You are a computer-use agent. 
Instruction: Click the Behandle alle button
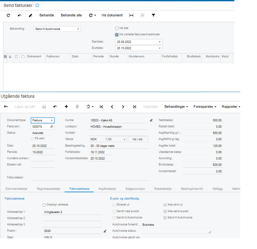tap(71, 15)
